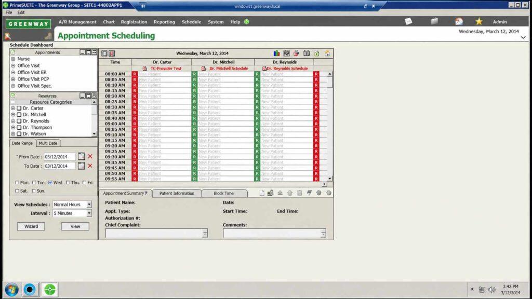Image resolution: width=532 pixels, height=299 pixels.
Task: Open the Registration menu
Action: point(134,22)
